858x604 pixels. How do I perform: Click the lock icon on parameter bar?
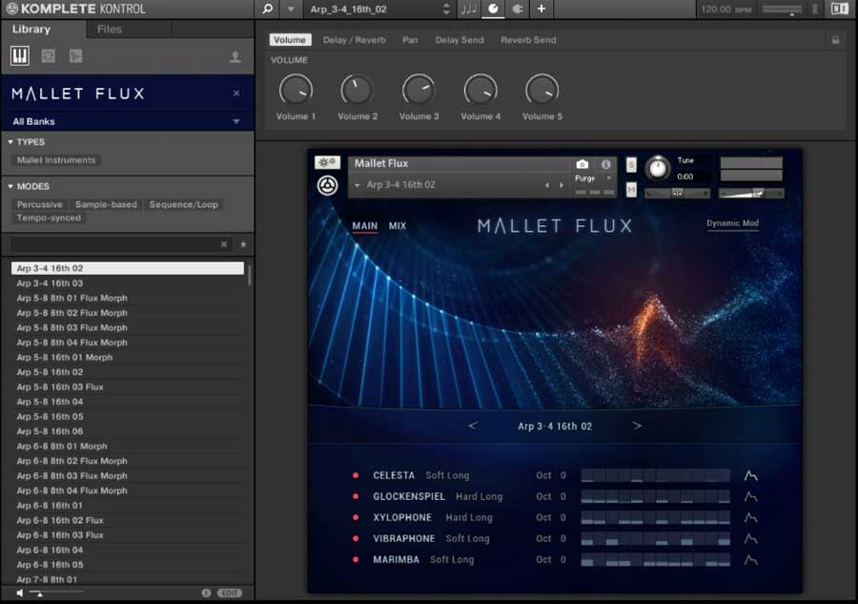(x=835, y=40)
